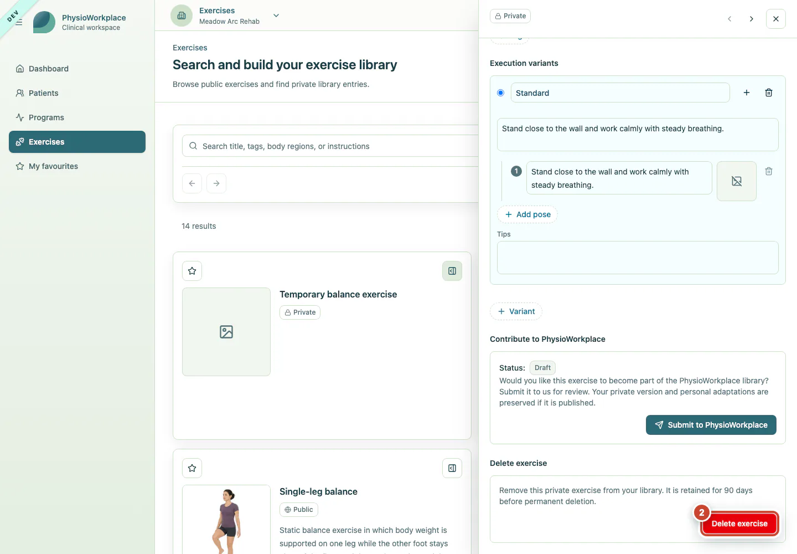Click Public badge on Single-leg balance
The width and height of the screenshot is (797, 554).
tap(299, 510)
